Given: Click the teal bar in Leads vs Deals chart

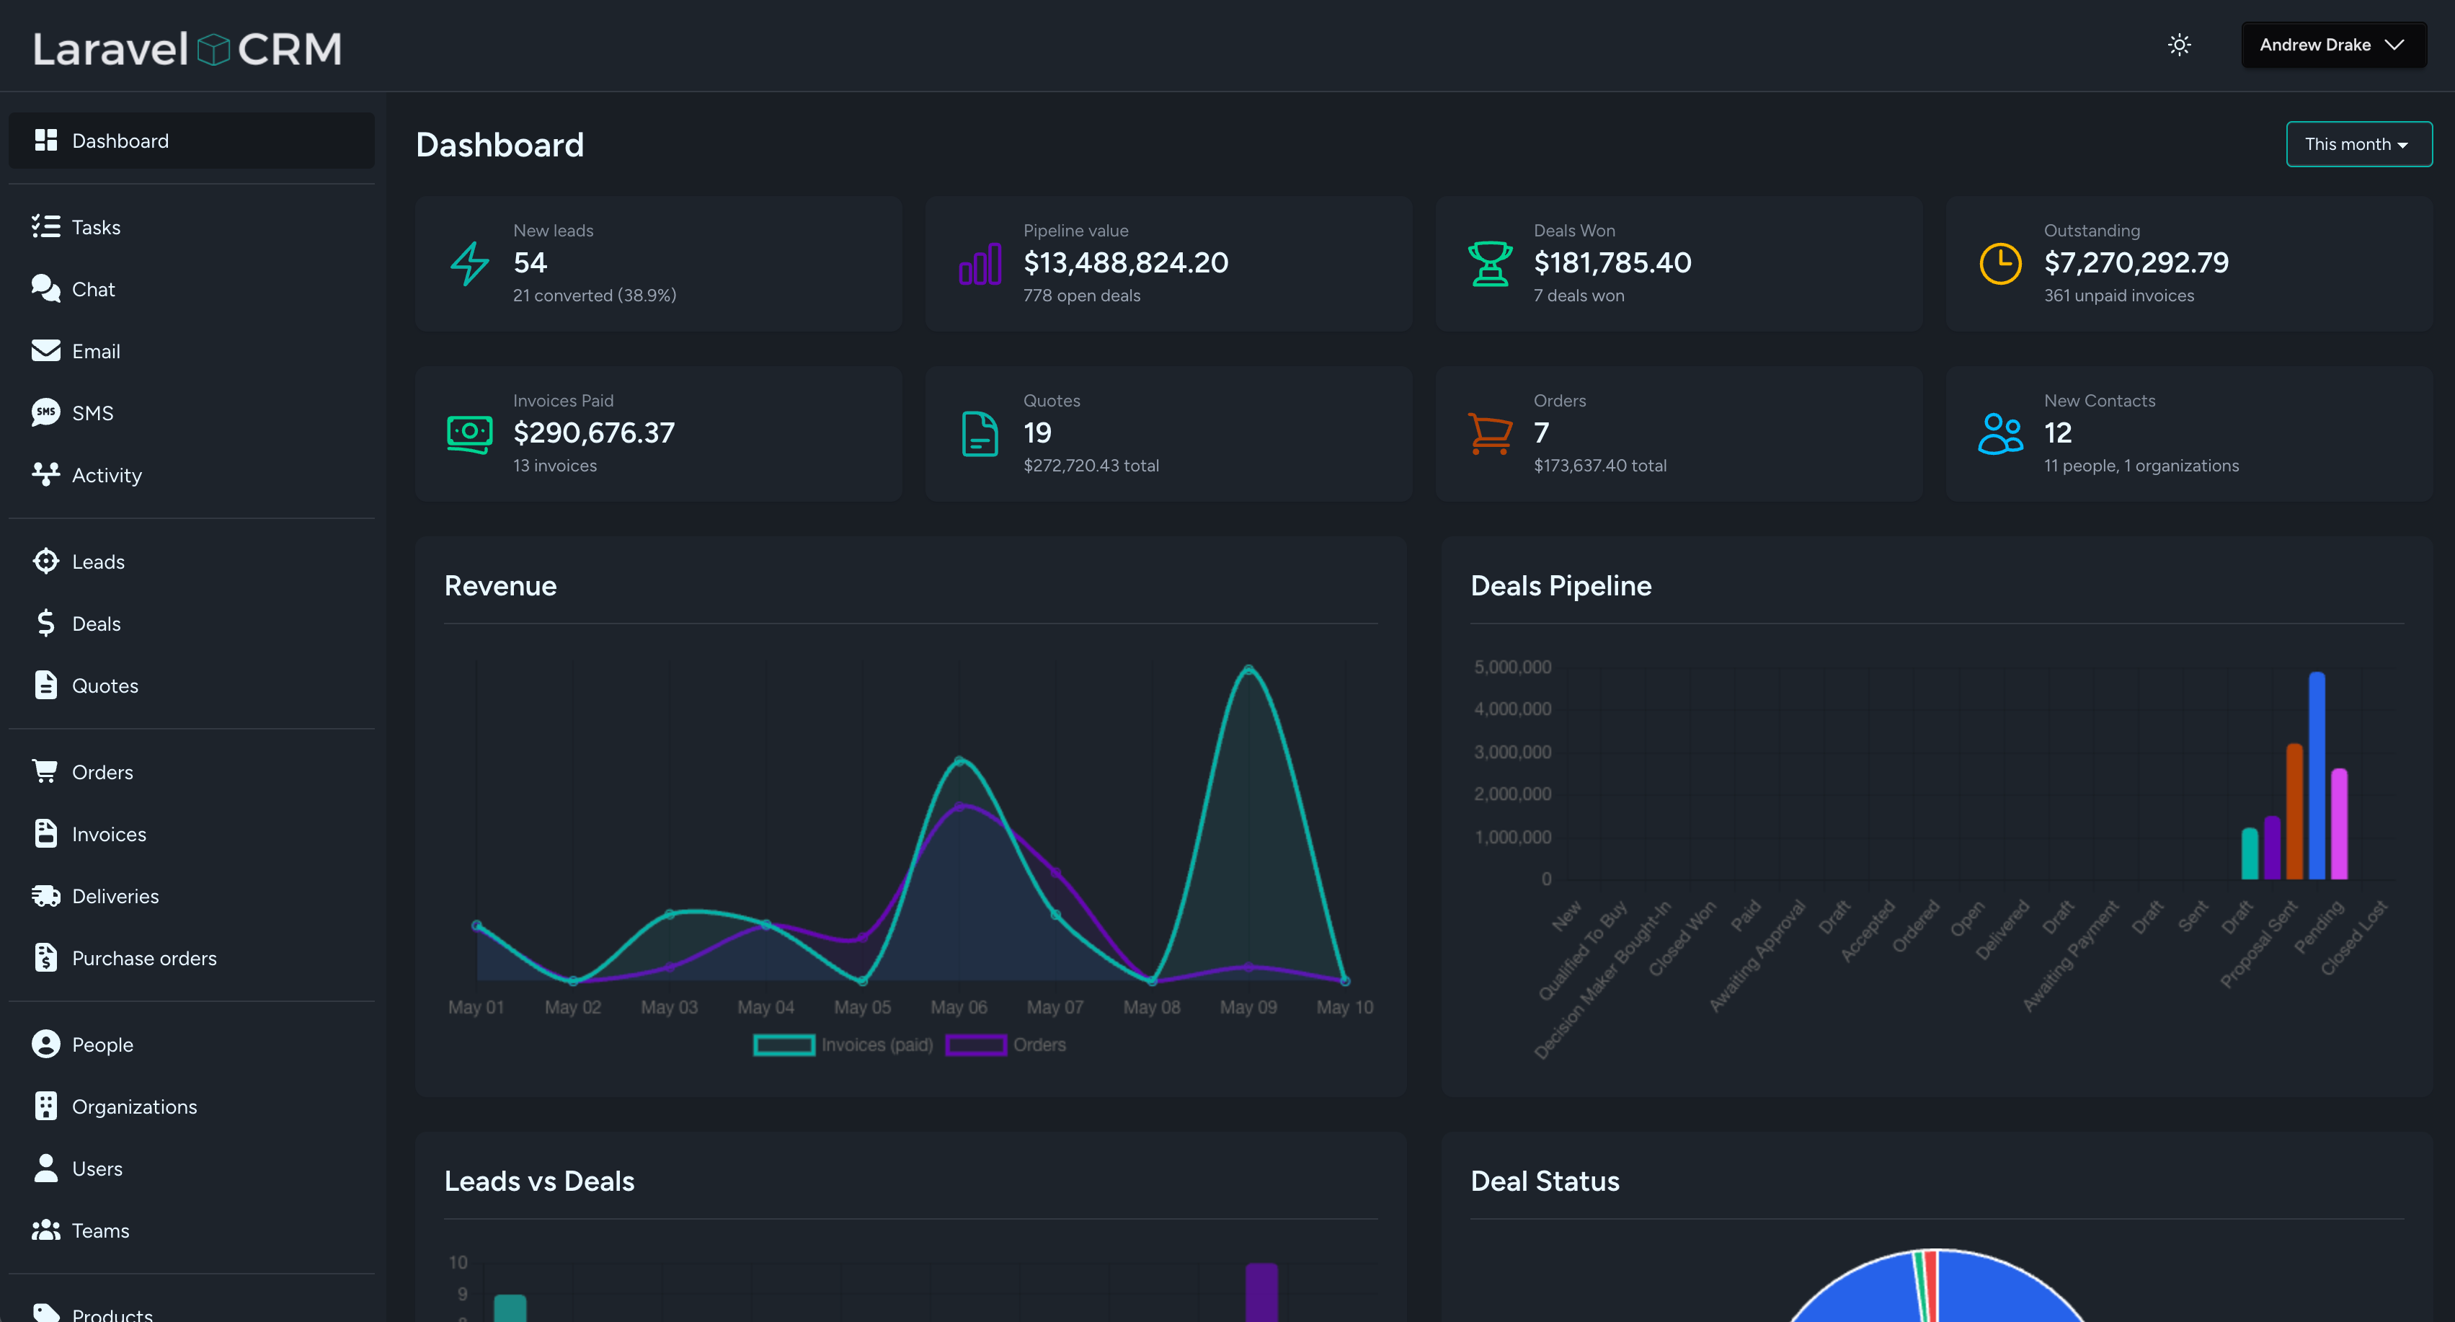Looking at the screenshot, I should [510, 1308].
